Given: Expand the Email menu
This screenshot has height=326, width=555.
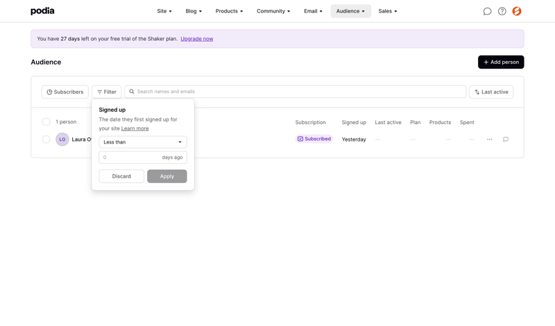Looking at the screenshot, I should tap(313, 11).
